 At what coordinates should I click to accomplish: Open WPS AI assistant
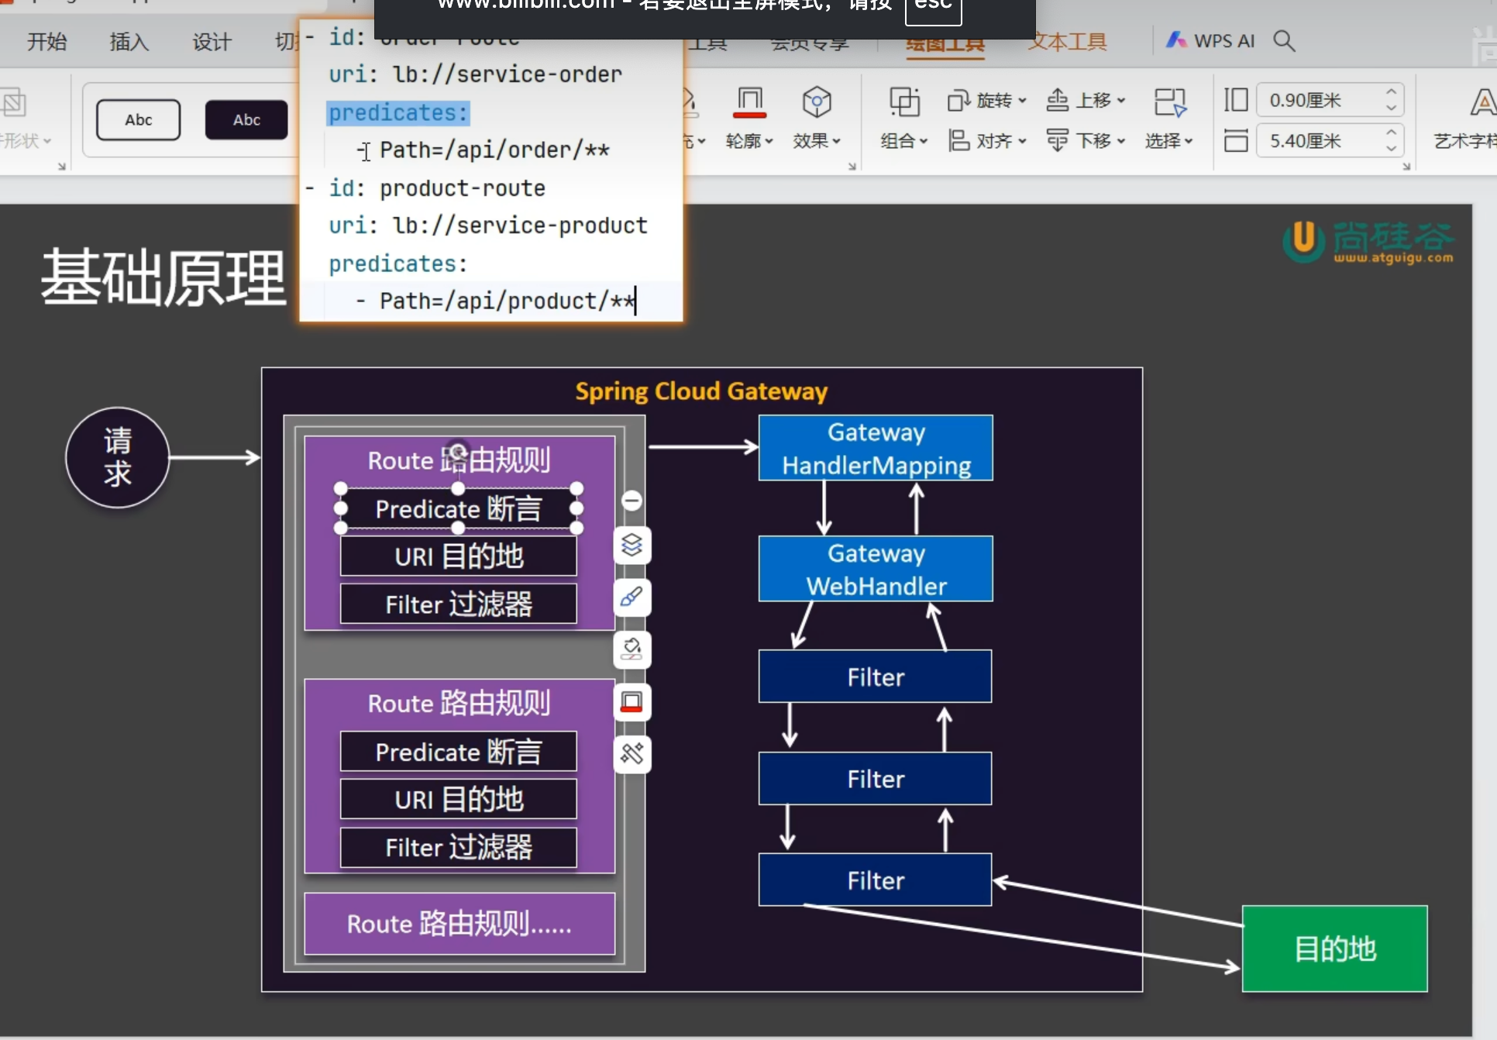click(1210, 40)
